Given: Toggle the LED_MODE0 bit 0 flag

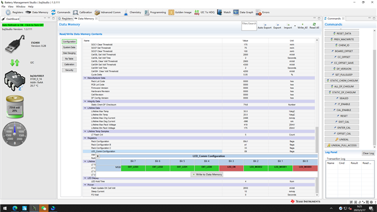Looking at the screenshot, I should coord(305,168).
